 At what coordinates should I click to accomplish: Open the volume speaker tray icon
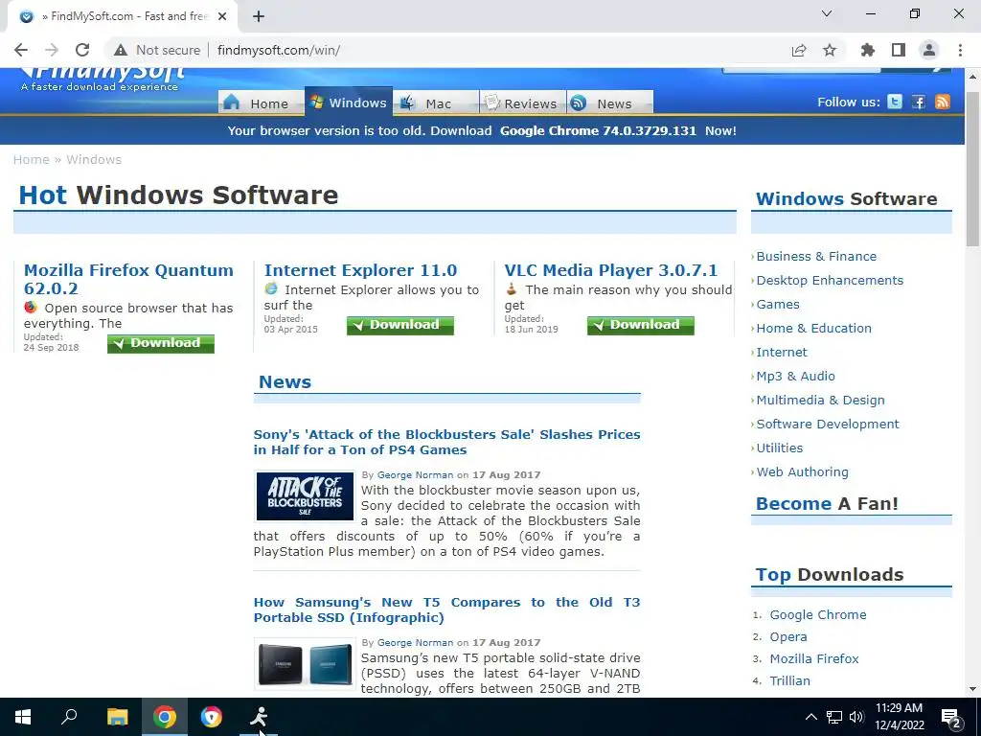click(856, 717)
